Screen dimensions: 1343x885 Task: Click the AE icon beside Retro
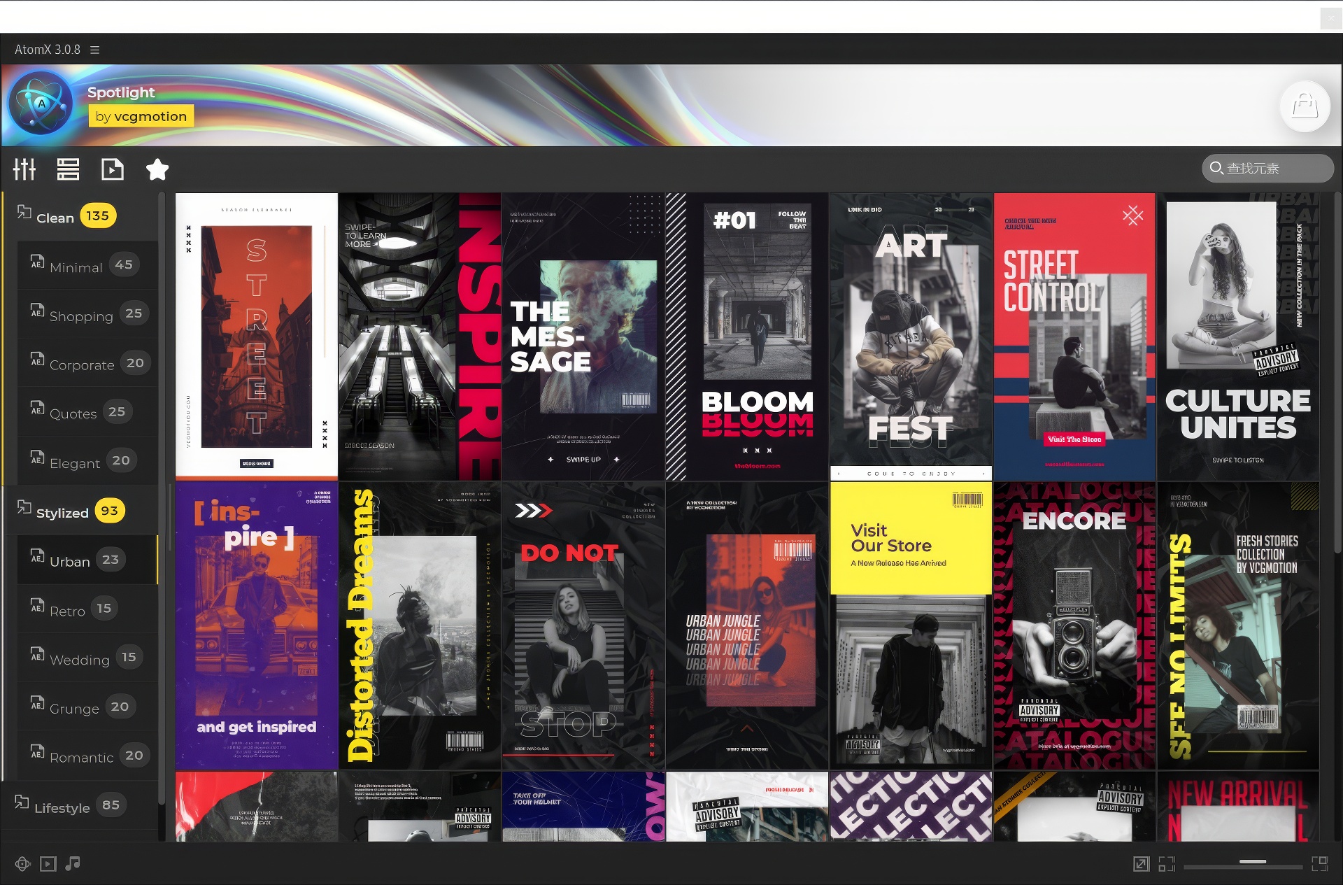37,606
